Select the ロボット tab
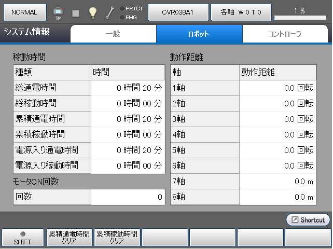The height and width of the screenshot is (249, 333). click(199, 34)
